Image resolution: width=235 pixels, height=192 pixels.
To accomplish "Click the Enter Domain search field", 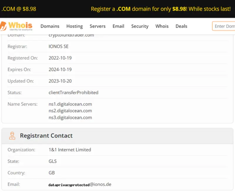I will tap(224, 26).
